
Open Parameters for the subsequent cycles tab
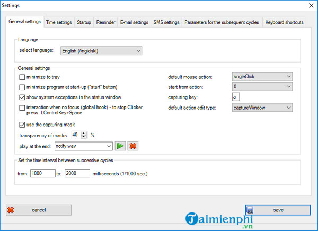pyautogui.click(x=222, y=22)
